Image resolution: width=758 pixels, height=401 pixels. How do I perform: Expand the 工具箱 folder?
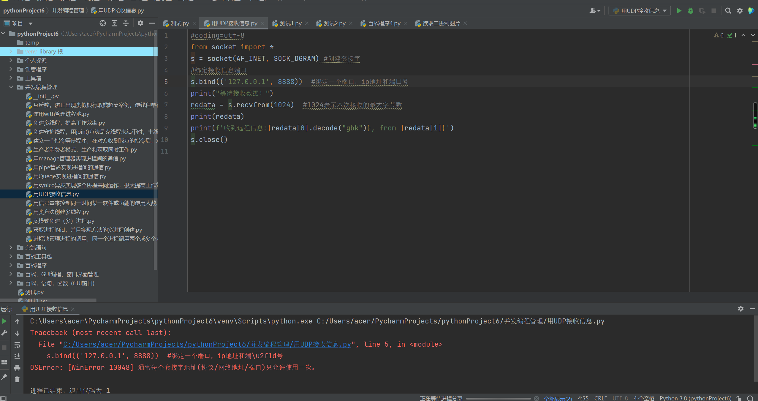(11, 78)
